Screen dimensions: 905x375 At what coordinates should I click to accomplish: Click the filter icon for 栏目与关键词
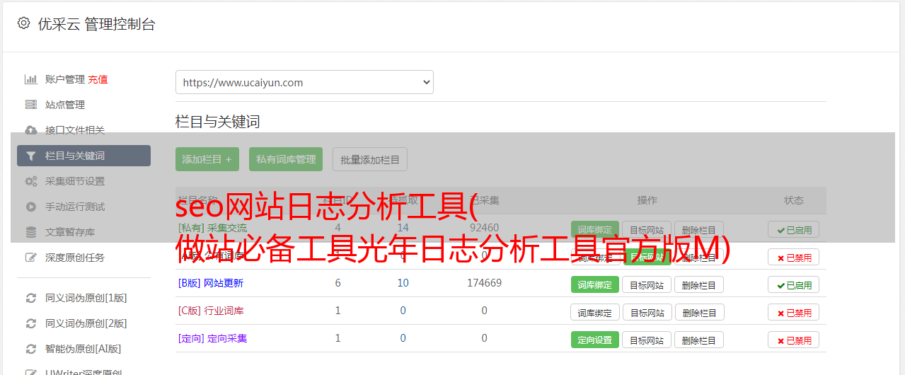[31, 156]
